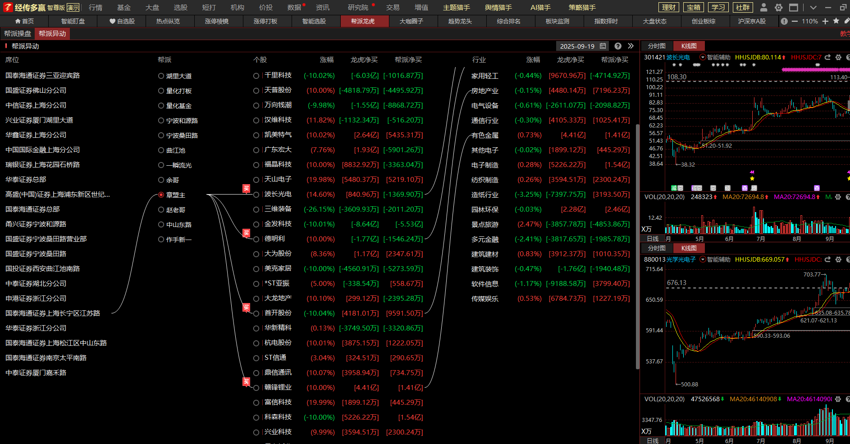Select the 赵老哥 faction radio button
Viewport: 850px width, 444px height.
point(161,210)
